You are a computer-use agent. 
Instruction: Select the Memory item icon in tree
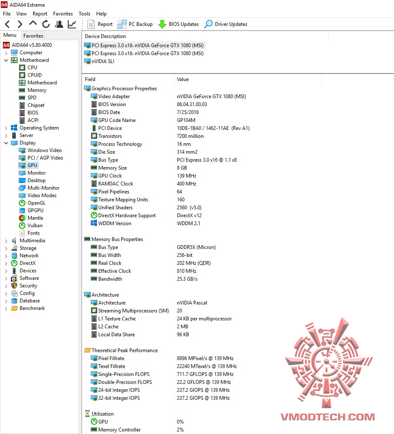tap(22, 90)
